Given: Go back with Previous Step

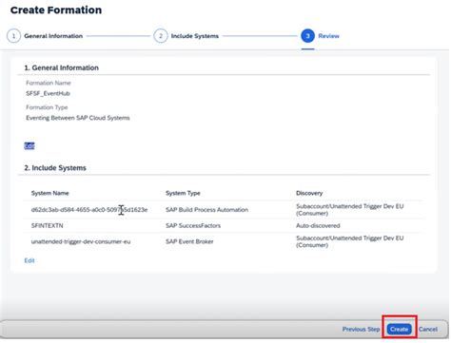Looking at the screenshot, I should point(361,330).
